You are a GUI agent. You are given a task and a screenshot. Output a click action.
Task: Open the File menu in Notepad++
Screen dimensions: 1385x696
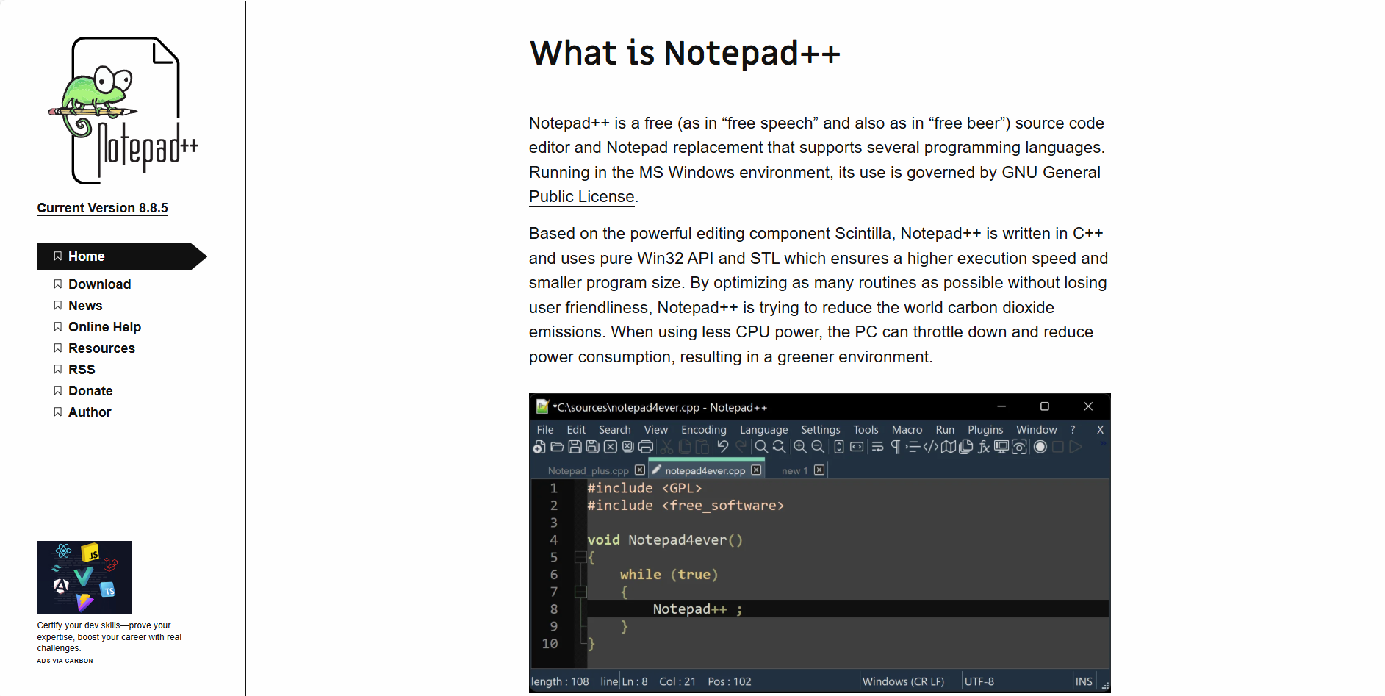[545, 430]
